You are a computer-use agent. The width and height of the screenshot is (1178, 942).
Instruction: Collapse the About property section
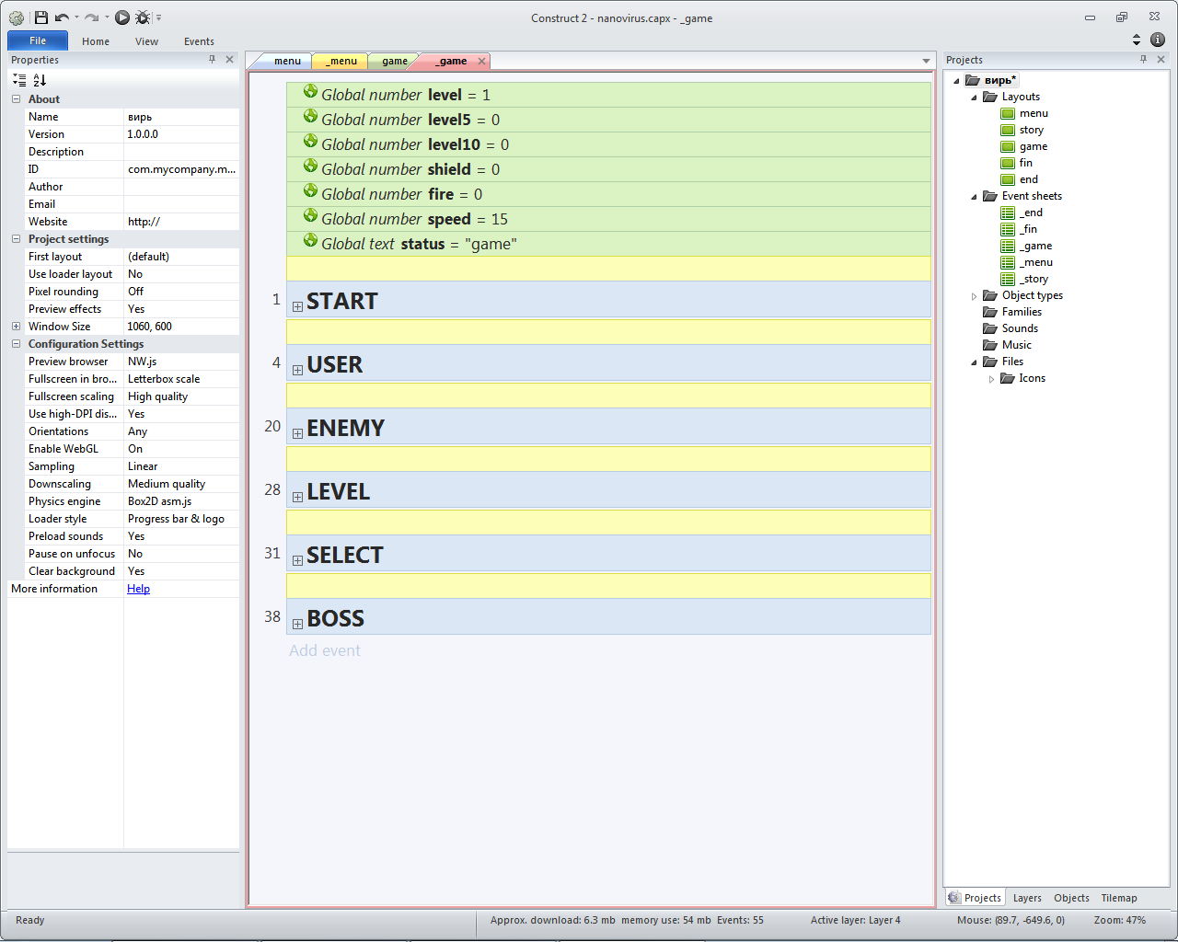click(16, 99)
